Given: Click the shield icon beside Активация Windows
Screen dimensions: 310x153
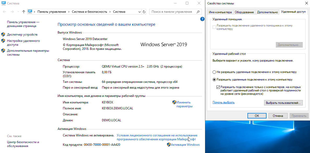Looking at the screenshot, I should [169, 145].
